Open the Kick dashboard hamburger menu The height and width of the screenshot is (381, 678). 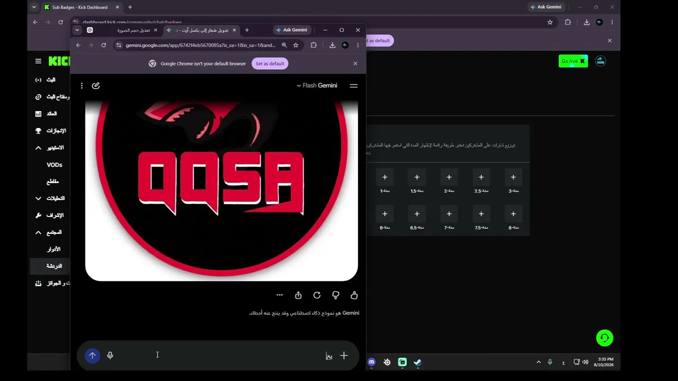(38, 61)
